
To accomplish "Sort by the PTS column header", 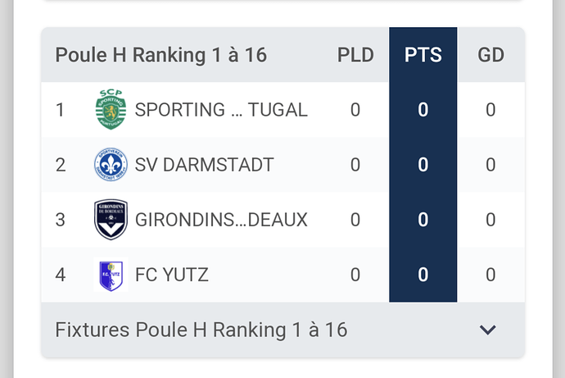I will tap(423, 55).
